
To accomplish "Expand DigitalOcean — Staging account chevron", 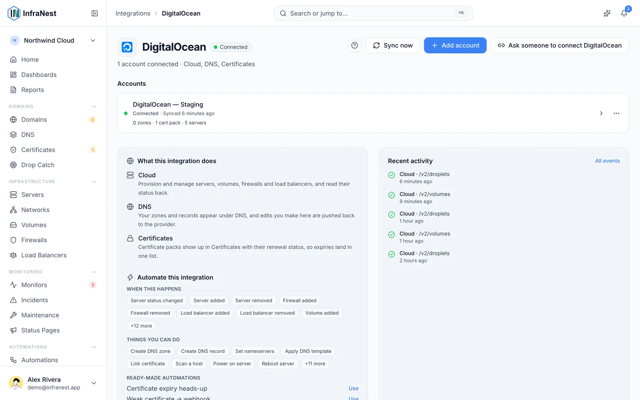I will click(x=601, y=113).
